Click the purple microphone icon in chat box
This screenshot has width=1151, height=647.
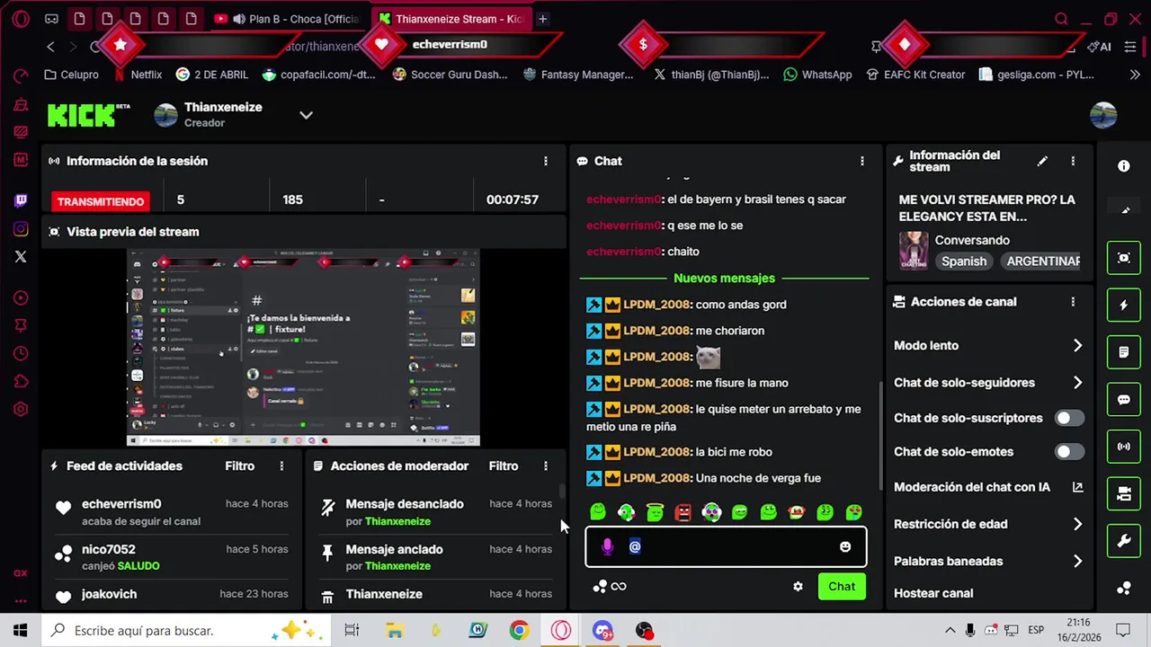(607, 546)
